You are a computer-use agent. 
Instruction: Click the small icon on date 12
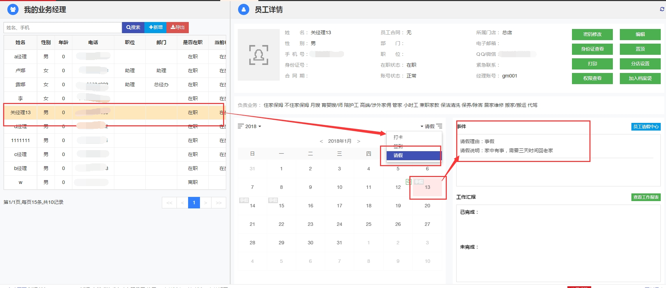(408, 182)
